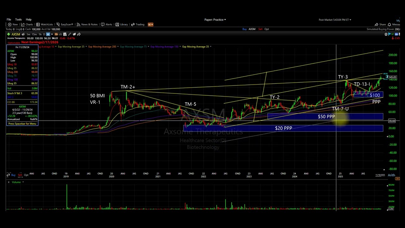Click the star favorite icon
405x228 pixels.
[386, 34]
